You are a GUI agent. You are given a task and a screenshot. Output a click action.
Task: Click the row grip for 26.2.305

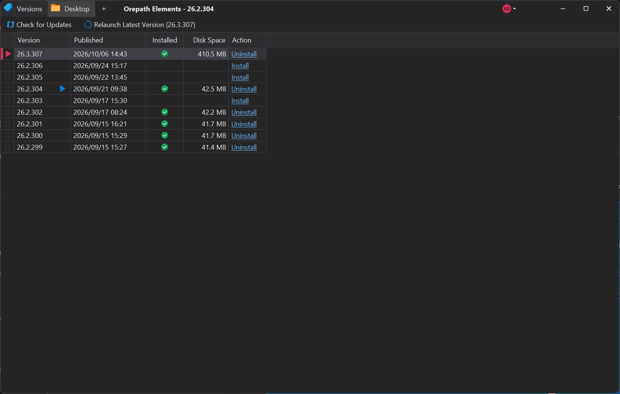[8, 77]
